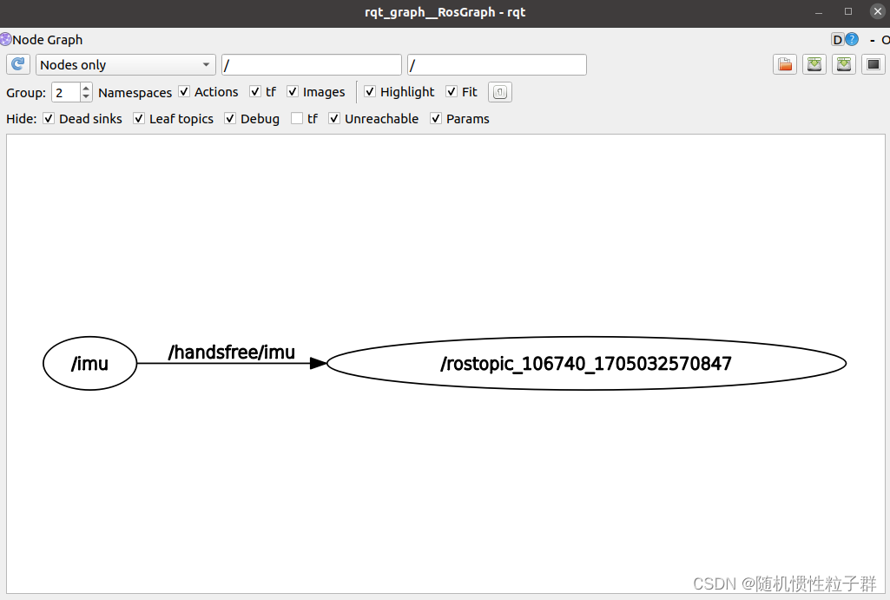Disable the Highlight checkbox
The height and width of the screenshot is (600, 890).
click(x=369, y=92)
